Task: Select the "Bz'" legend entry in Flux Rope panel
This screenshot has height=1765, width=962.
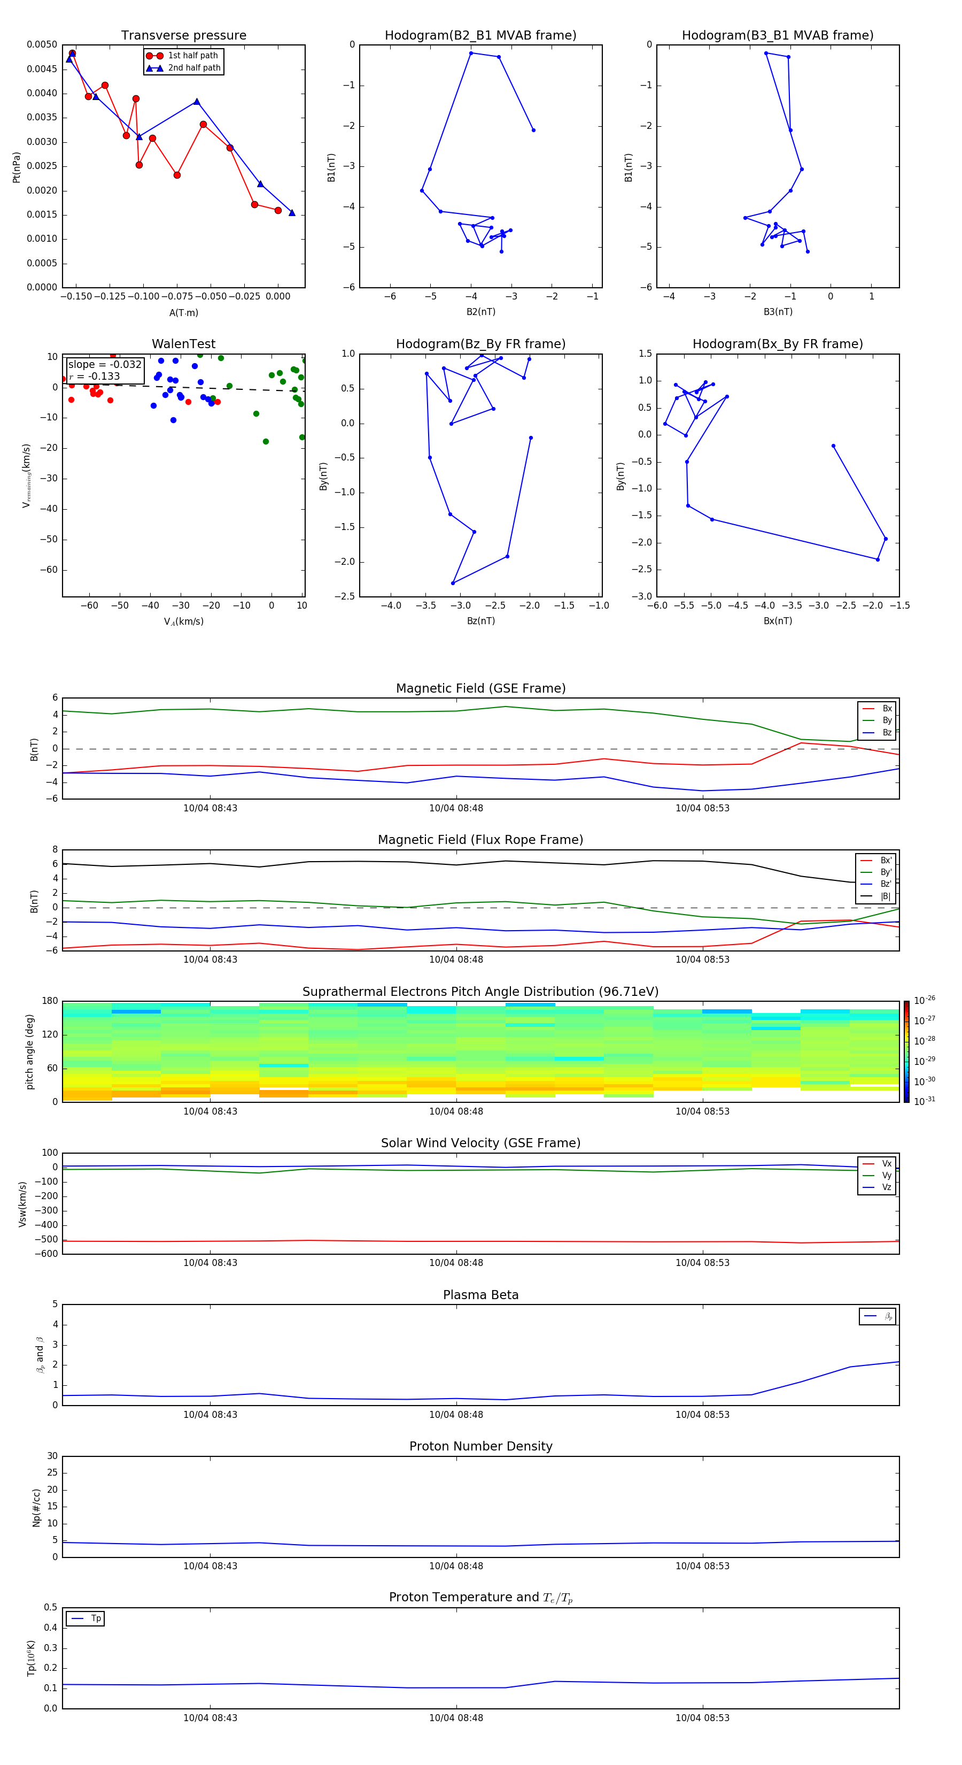Action: (876, 884)
